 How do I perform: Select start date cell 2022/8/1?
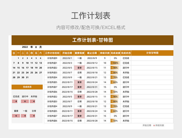coord(67,58)
